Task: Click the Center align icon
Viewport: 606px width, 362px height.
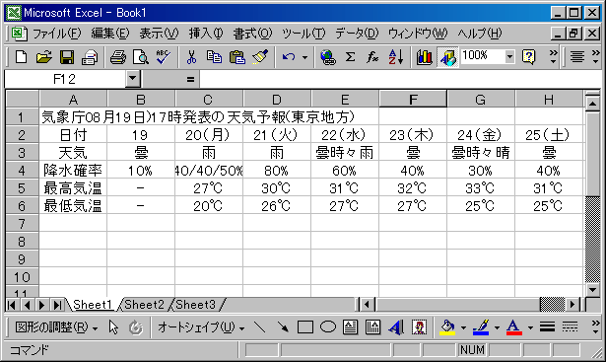Action: pyautogui.click(x=577, y=57)
